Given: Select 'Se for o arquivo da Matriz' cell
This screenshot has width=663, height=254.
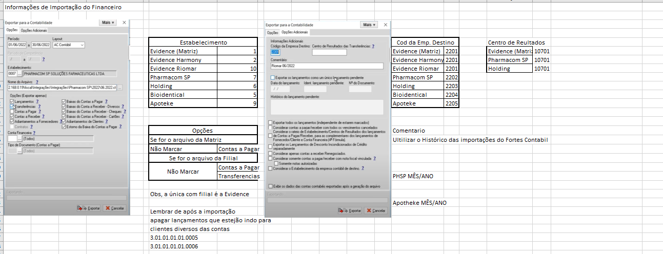Looking at the screenshot, I should pyautogui.click(x=203, y=139).
